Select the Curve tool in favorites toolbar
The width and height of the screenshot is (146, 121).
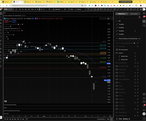(111, 9)
